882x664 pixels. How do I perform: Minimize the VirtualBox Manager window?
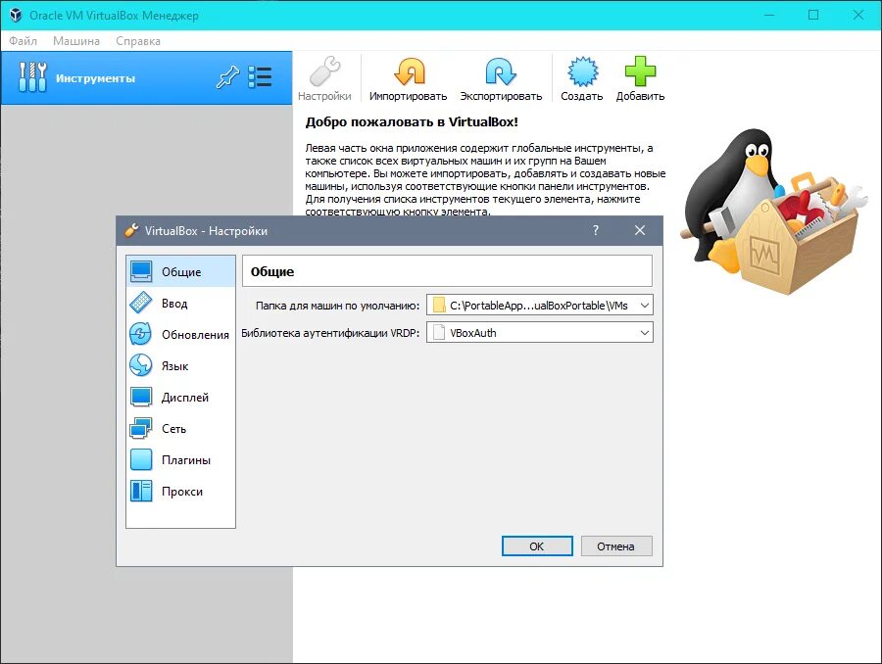pyautogui.click(x=769, y=16)
